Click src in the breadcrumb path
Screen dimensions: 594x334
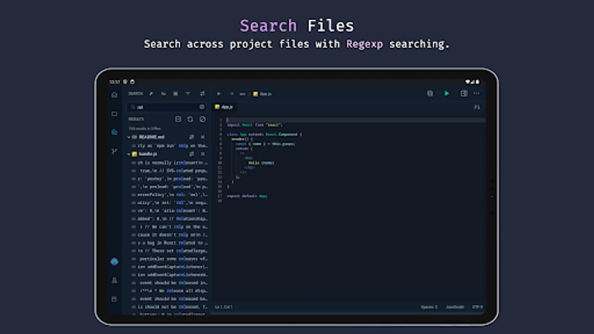coord(242,94)
